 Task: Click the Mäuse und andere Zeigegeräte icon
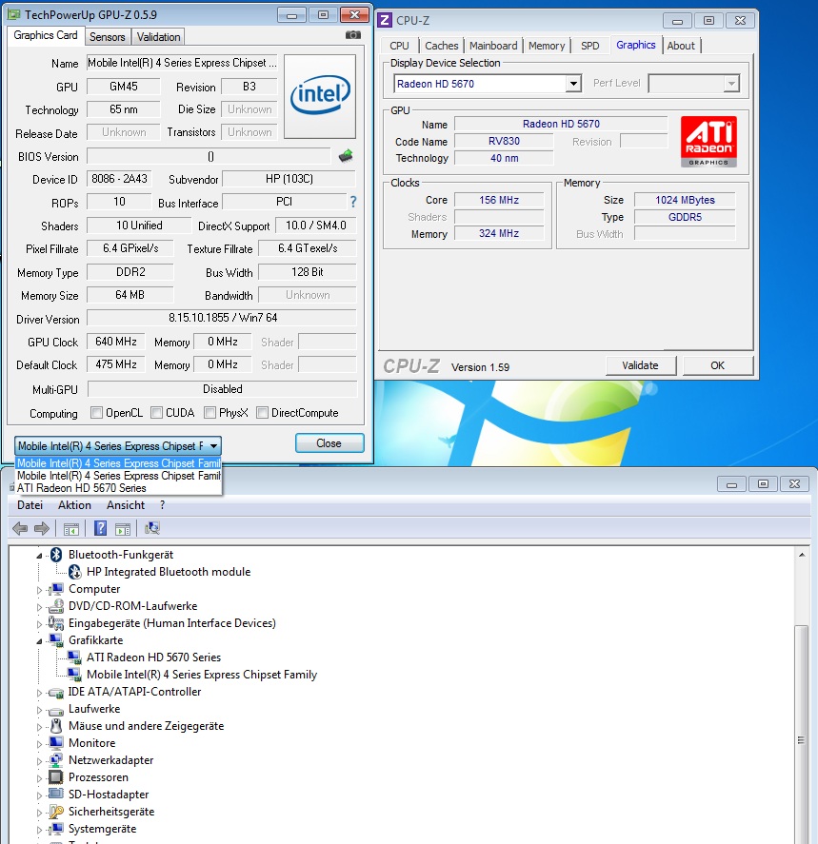(56, 726)
